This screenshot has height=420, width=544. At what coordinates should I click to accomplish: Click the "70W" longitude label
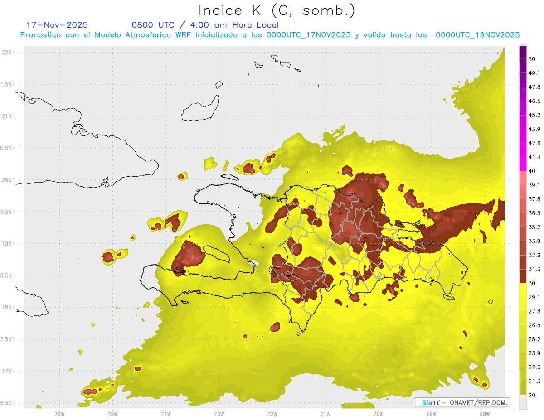(379, 414)
